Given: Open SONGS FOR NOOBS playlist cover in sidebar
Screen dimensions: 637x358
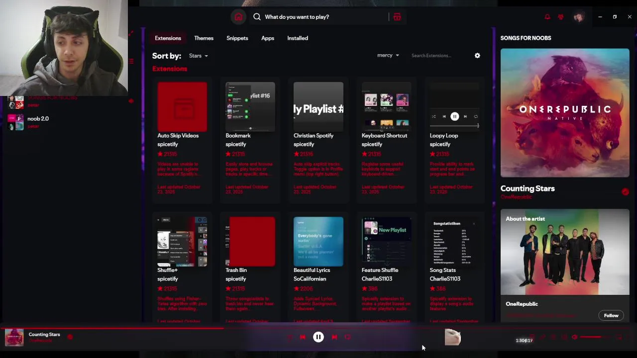Looking at the screenshot, I should [x=16, y=102].
